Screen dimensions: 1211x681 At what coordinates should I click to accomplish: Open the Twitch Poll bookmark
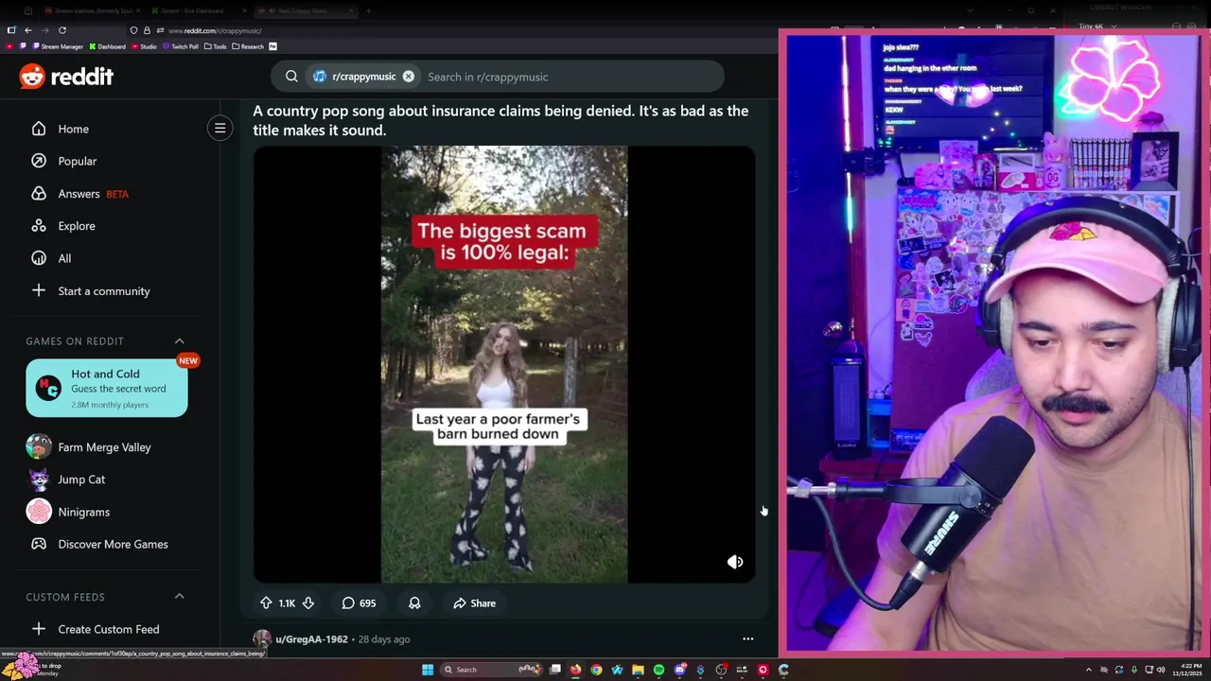[180, 46]
